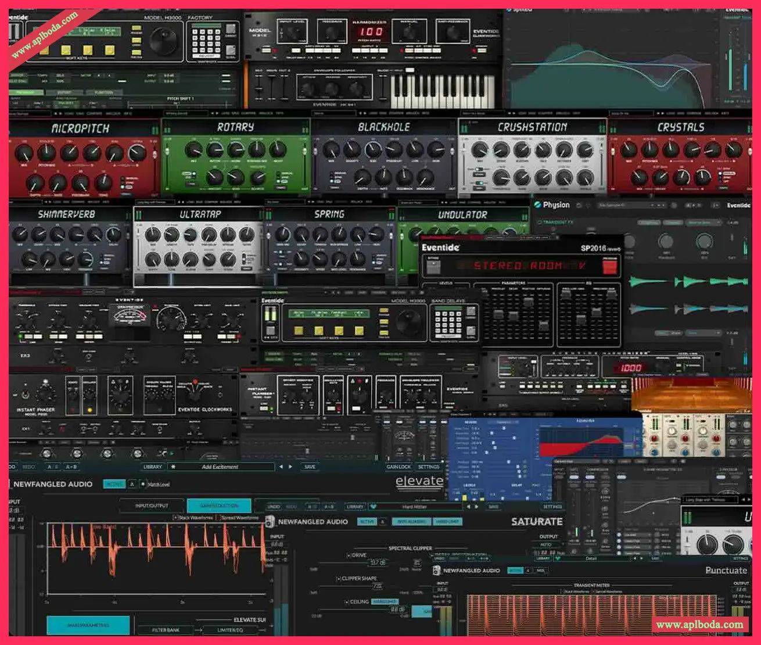Click SAVE button in Elevate toolbar
This screenshot has height=645, width=761.
(x=310, y=467)
